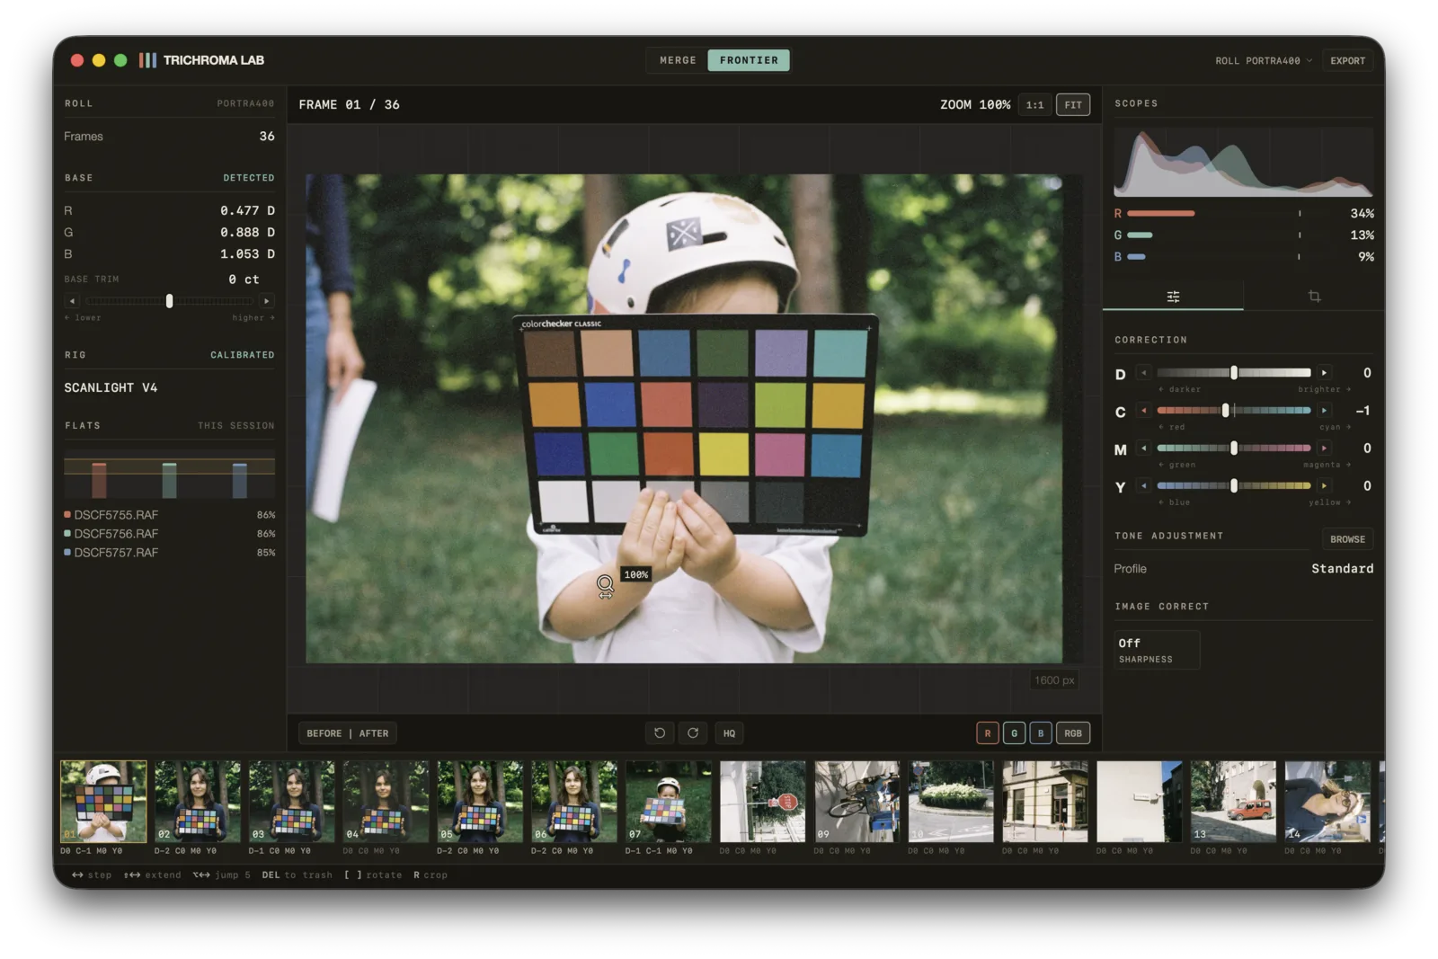Click the G base density 0.888 D
The width and height of the screenshot is (1438, 959).
coord(247,232)
